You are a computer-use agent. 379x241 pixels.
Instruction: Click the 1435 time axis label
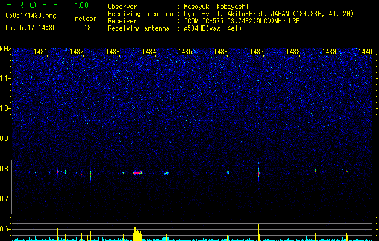tap(185, 52)
